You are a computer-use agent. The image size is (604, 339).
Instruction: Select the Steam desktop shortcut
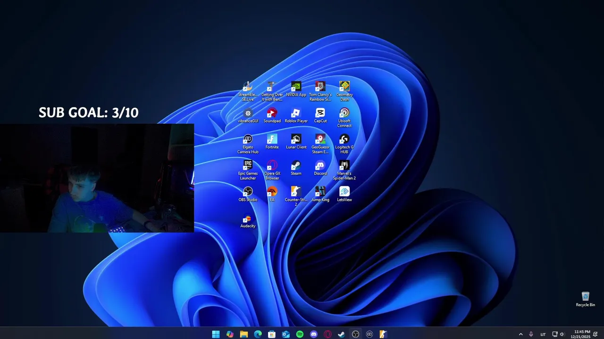click(x=296, y=169)
